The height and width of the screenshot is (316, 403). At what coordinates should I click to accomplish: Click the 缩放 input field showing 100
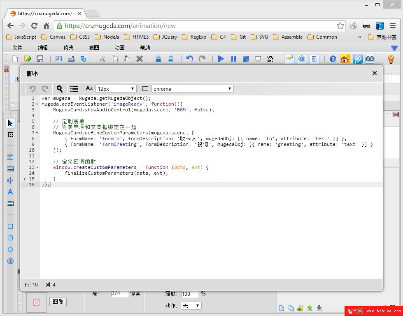[189, 294]
